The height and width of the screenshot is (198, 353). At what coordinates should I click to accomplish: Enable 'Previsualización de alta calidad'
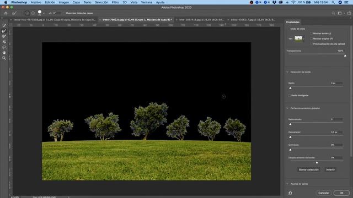coord(311,44)
